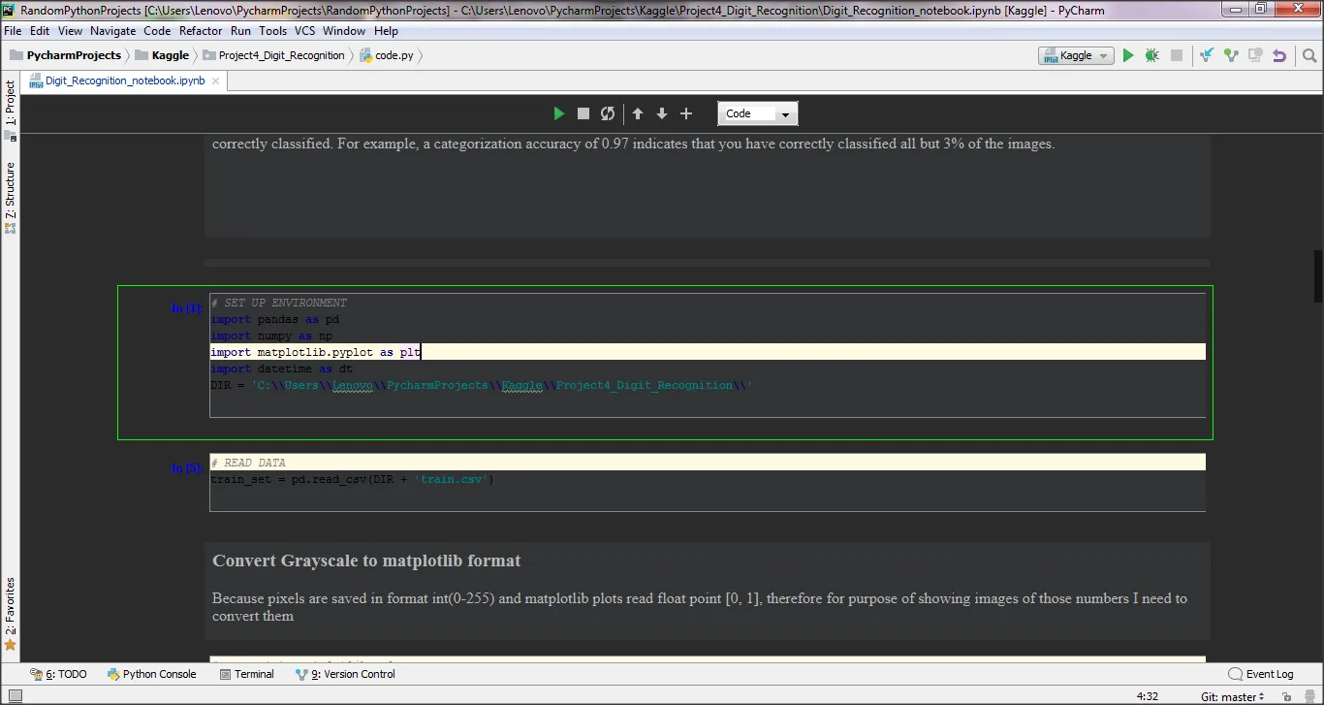
Task: Open the Version Control tool window
Action: [x=345, y=674]
